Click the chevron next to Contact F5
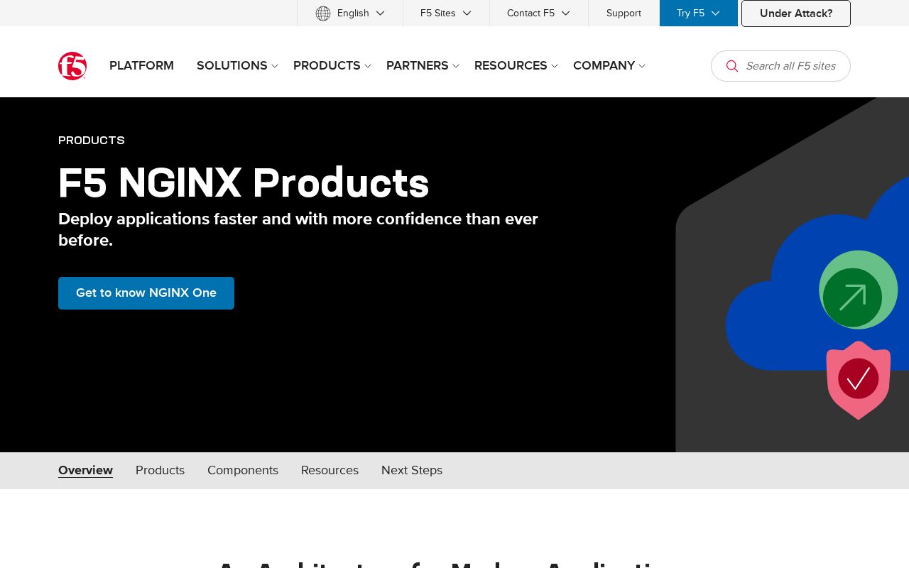This screenshot has width=909, height=568. [x=565, y=13]
